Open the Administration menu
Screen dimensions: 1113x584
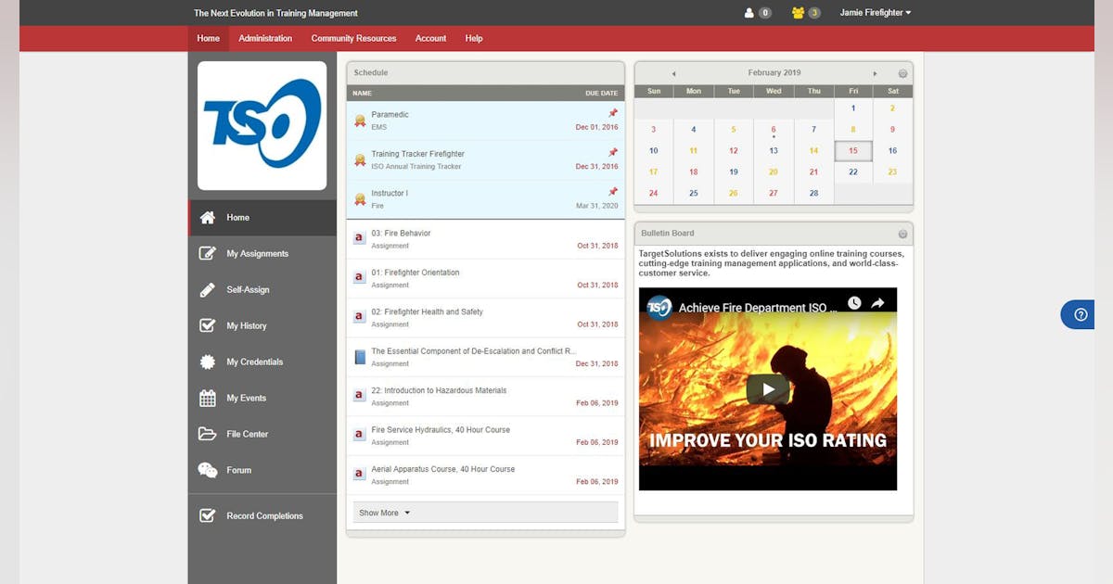[x=265, y=38]
